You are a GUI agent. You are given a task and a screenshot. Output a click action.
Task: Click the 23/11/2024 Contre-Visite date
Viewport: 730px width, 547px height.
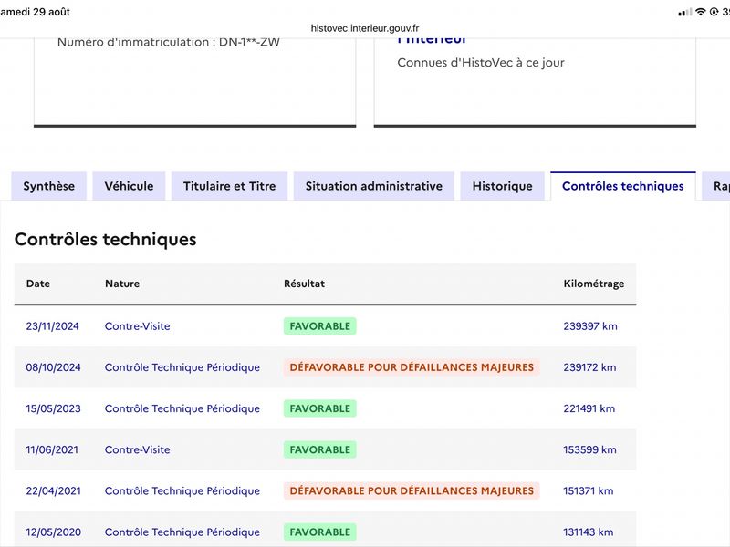[x=53, y=326]
